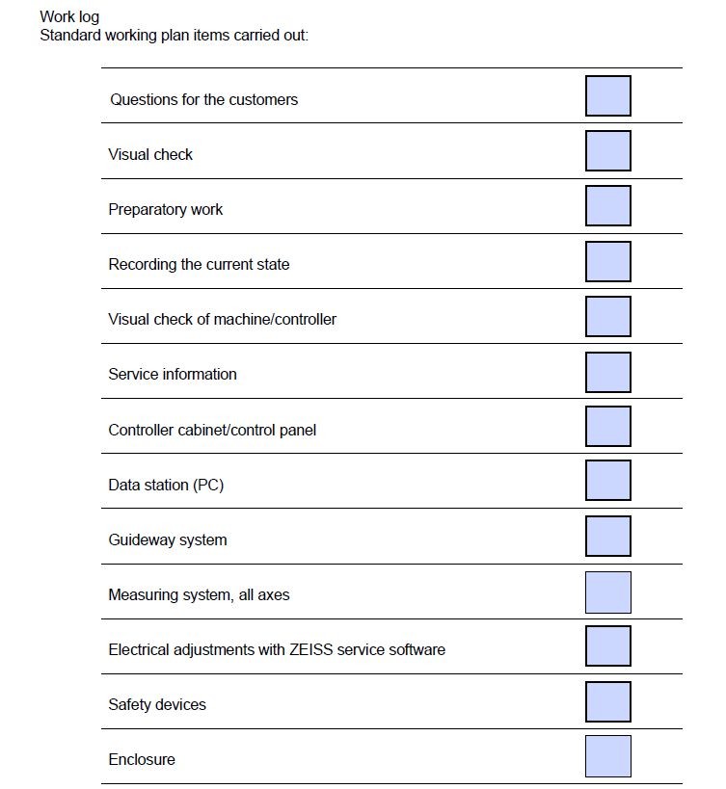Mark 'Preparatory work' checkbox as done
This screenshot has height=789, width=726.
point(607,206)
